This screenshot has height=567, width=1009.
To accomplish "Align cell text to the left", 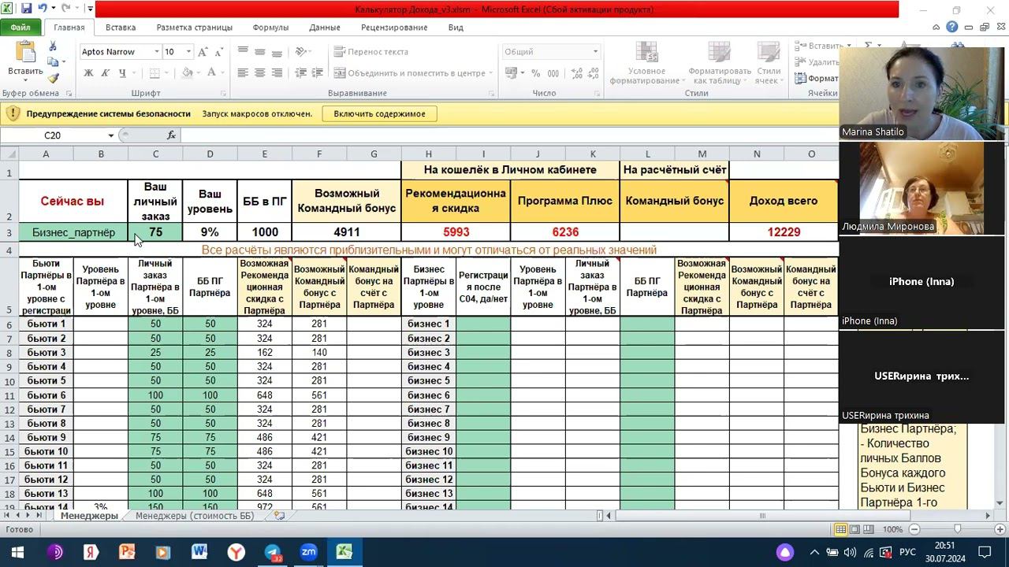I will (x=242, y=73).
